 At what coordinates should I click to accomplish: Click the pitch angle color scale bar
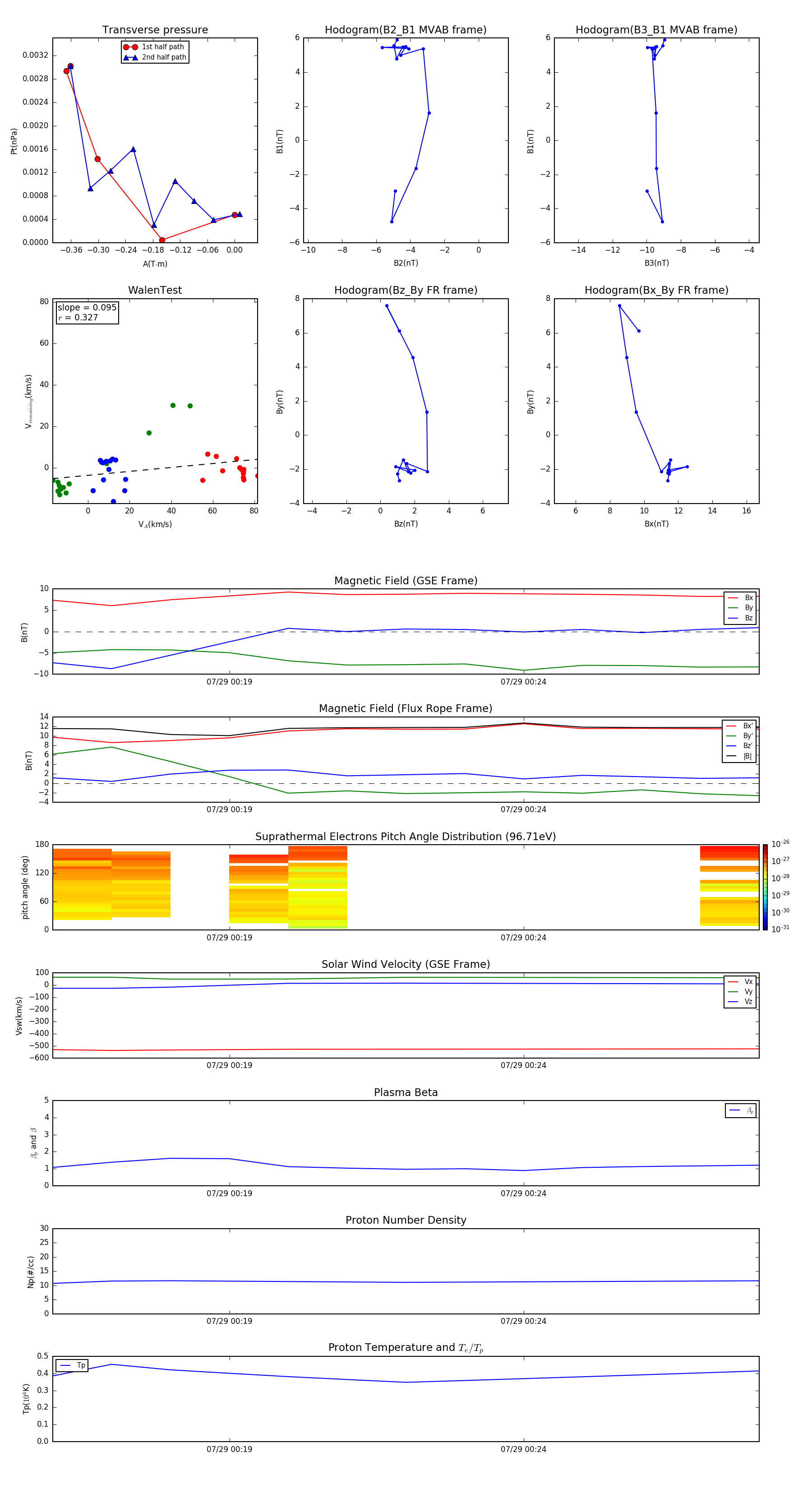(x=765, y=887)
